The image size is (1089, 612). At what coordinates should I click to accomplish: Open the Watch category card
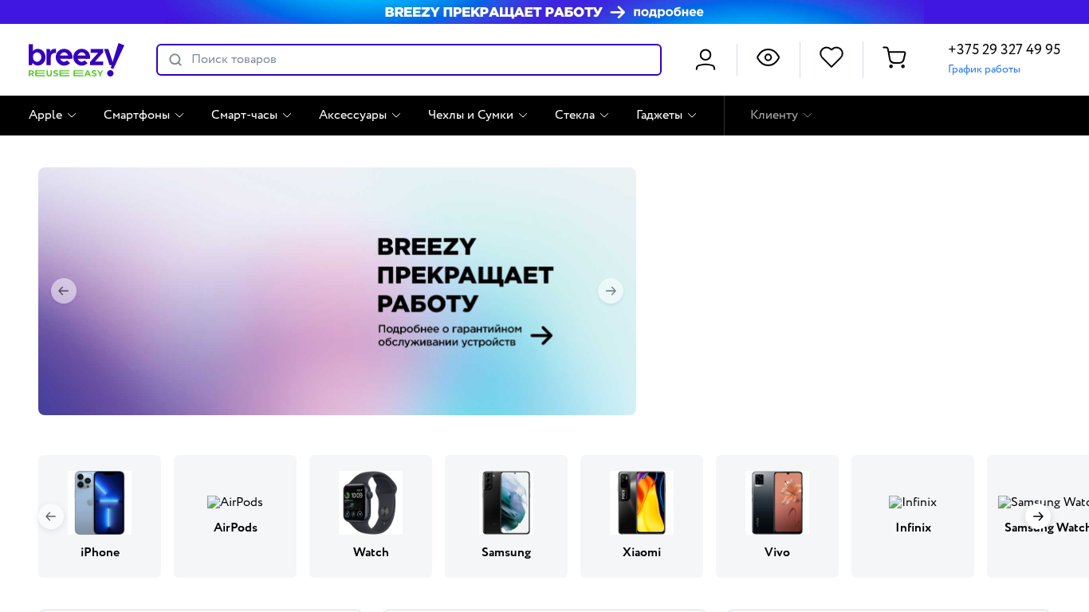tap(371, 516)
